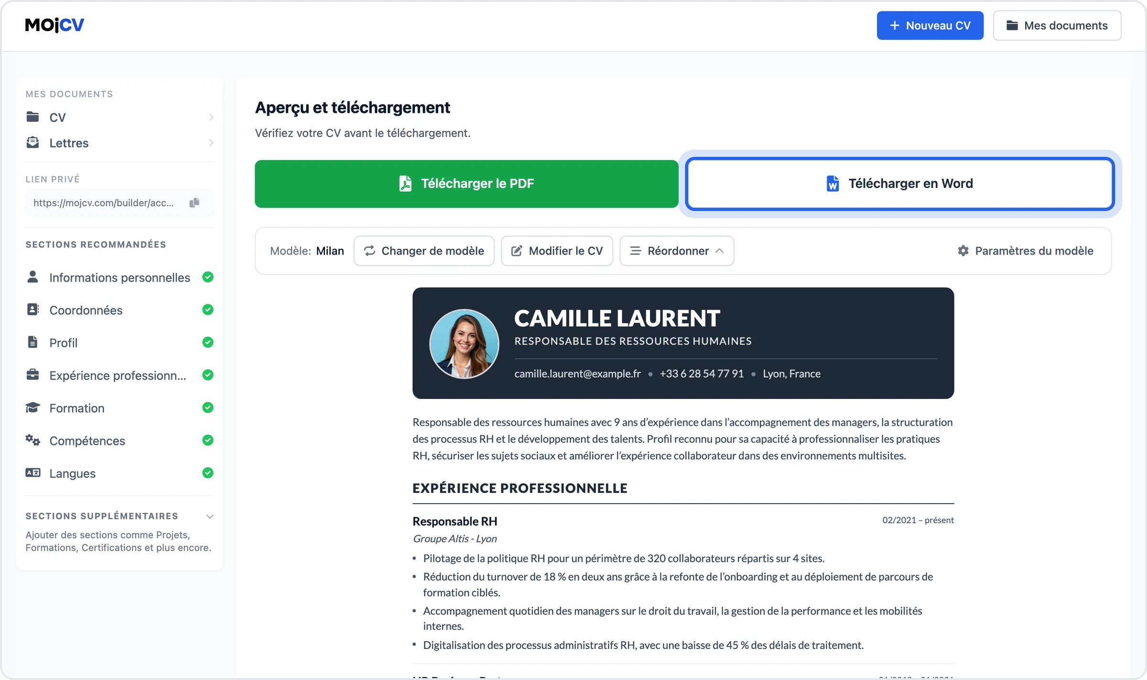
Task: Click green check next to Formation
Action: pyautogui.click(x=207, y=407)
